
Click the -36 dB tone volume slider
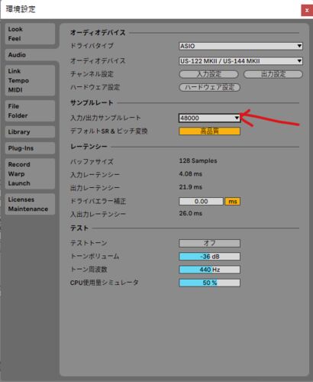(209, 257)
